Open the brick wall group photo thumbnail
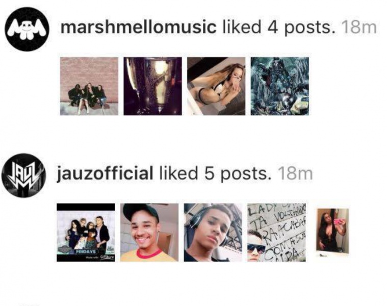387x306 pixels. pos(89,86)
